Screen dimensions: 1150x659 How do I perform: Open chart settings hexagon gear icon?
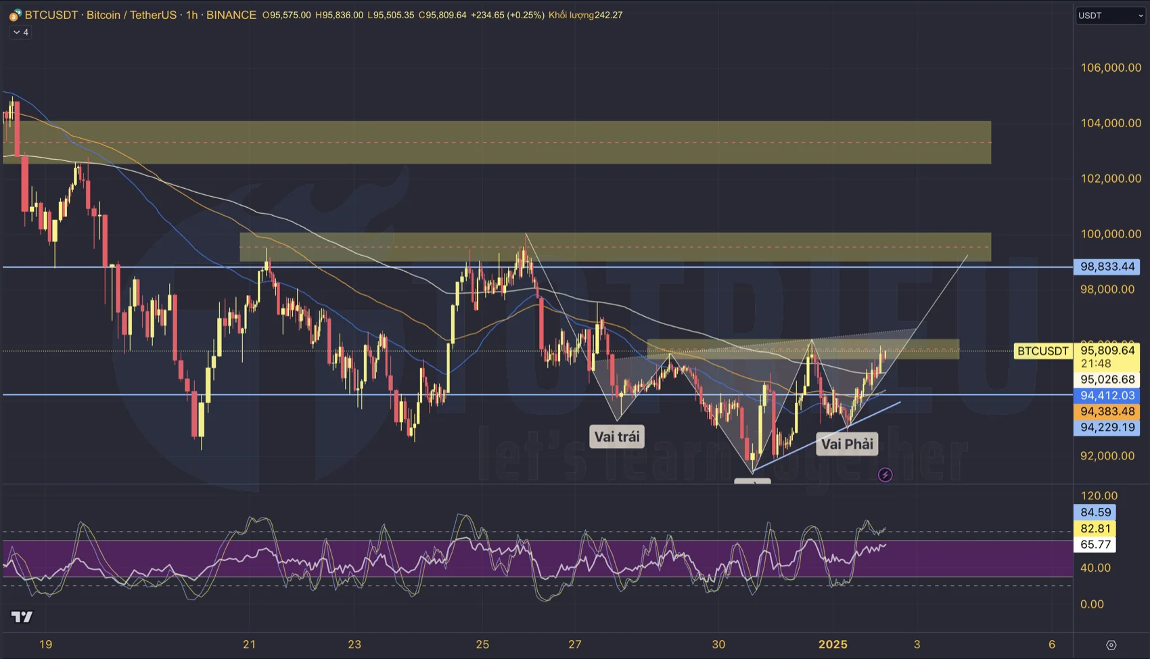point(1111,645)
